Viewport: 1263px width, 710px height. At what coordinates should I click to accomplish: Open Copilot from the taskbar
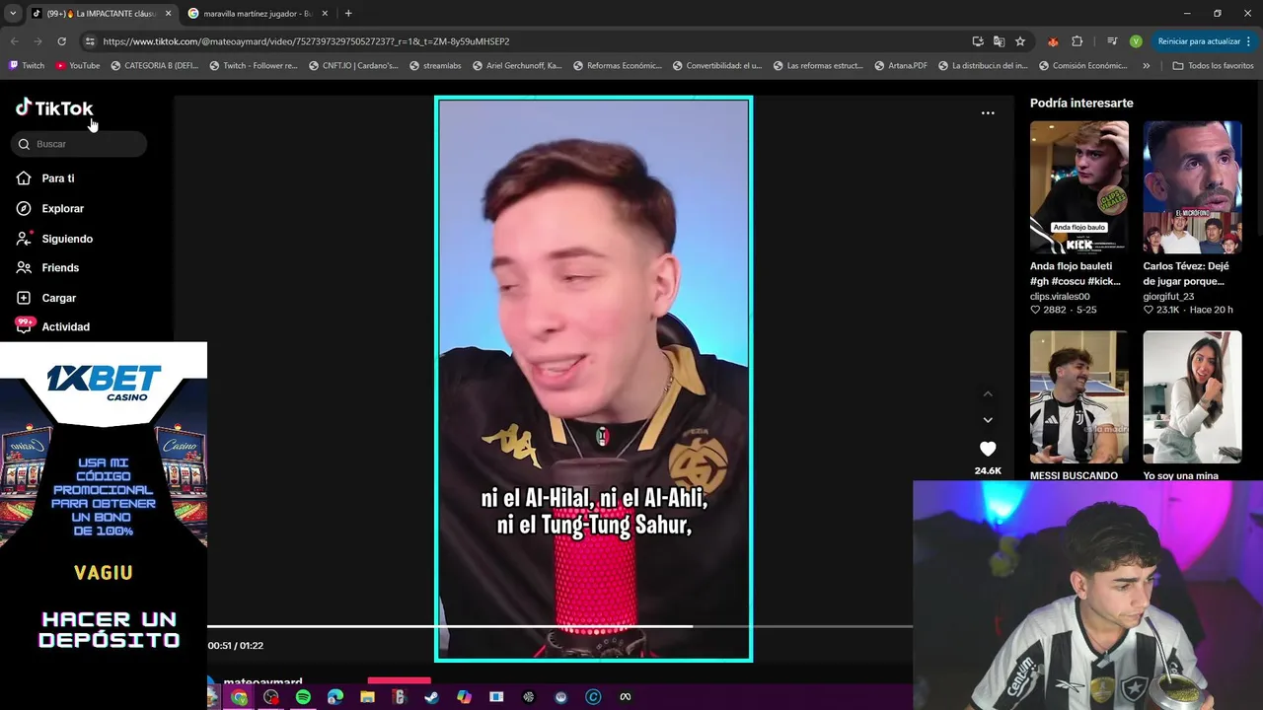click(464, 697)
